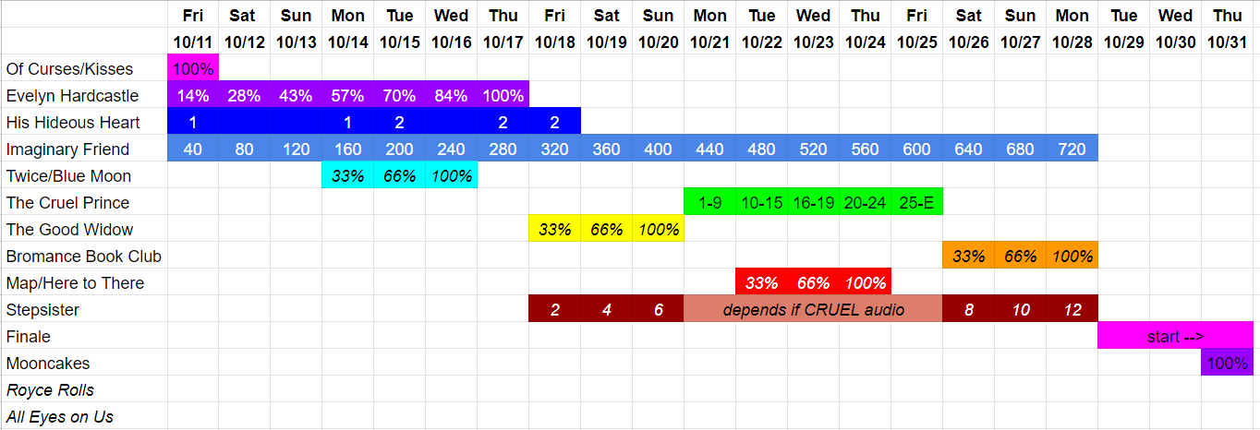Select the Mooncakes 100% cell

[x=1228, y=364]
